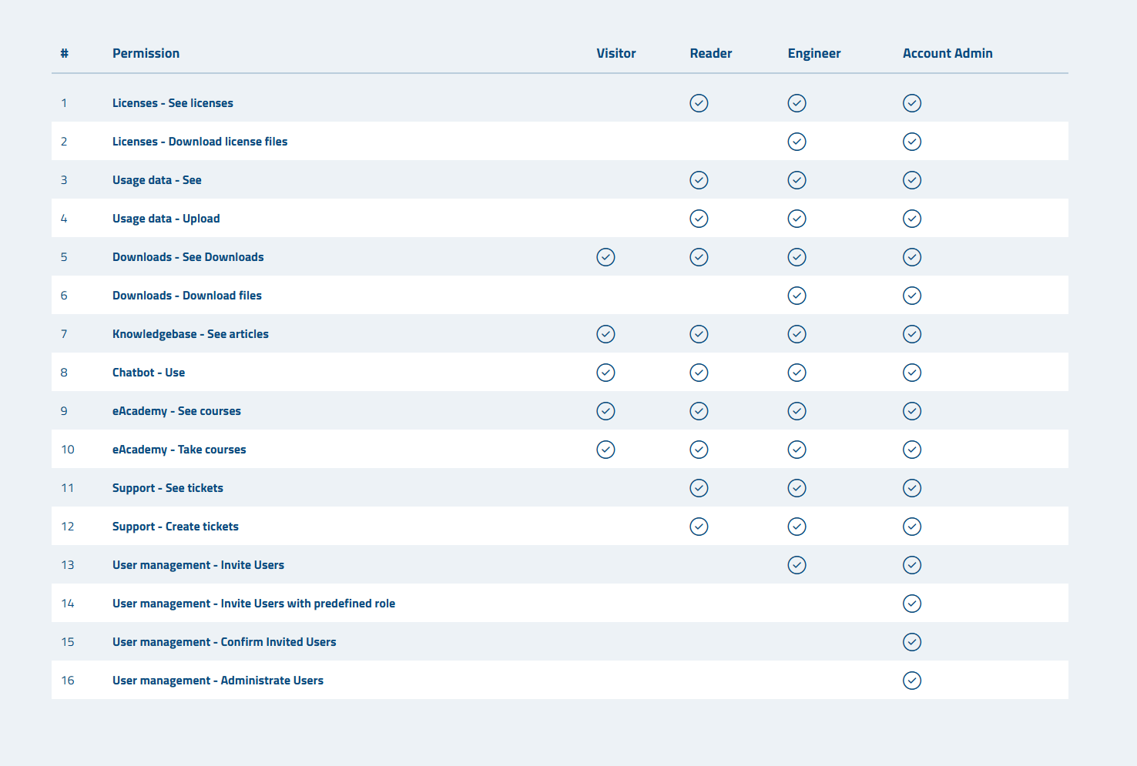Viewport: 1137px width, 766px height.
Task: Select the Permission column header
Action: point(146,53)
